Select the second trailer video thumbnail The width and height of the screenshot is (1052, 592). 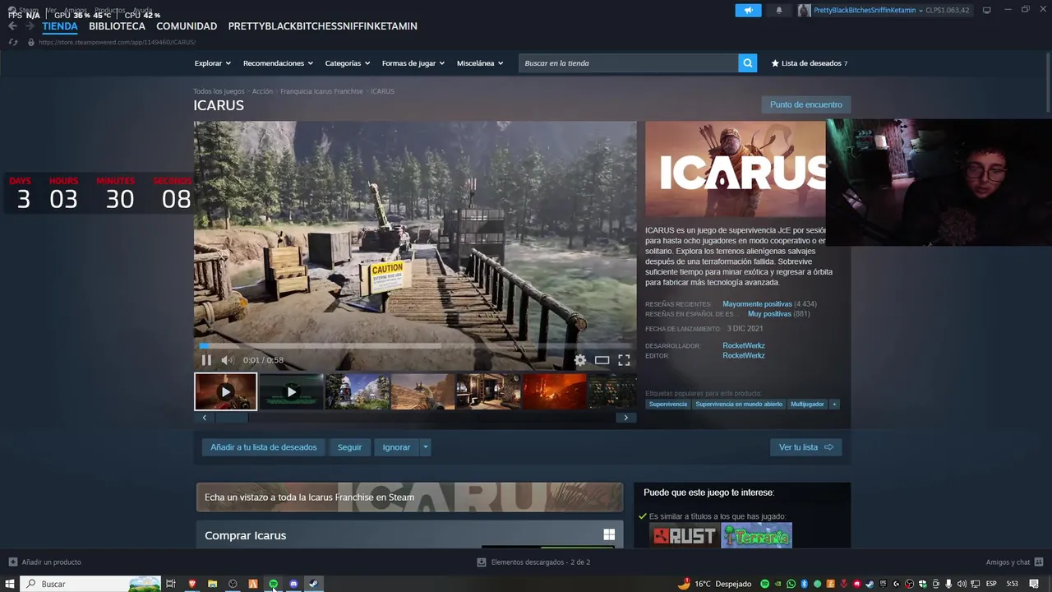291,392
